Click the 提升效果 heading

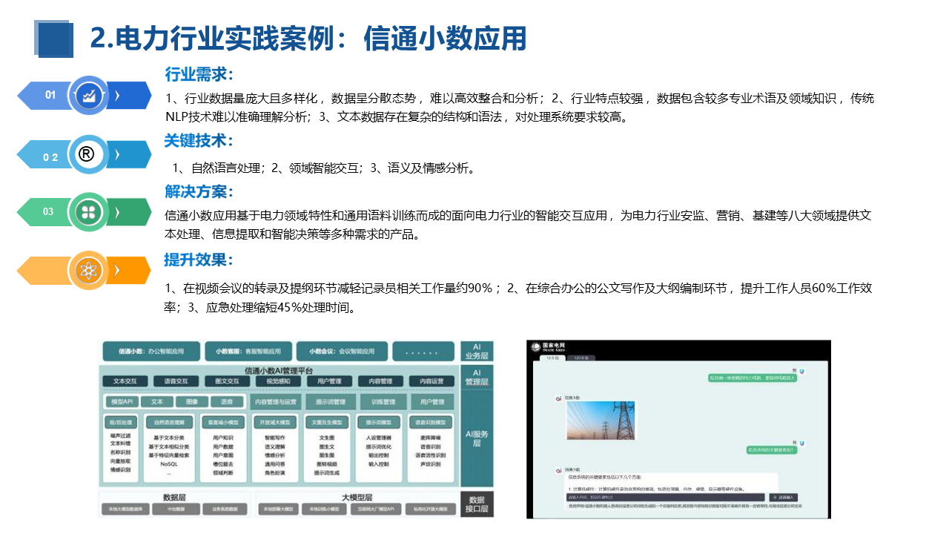[199, 260]
